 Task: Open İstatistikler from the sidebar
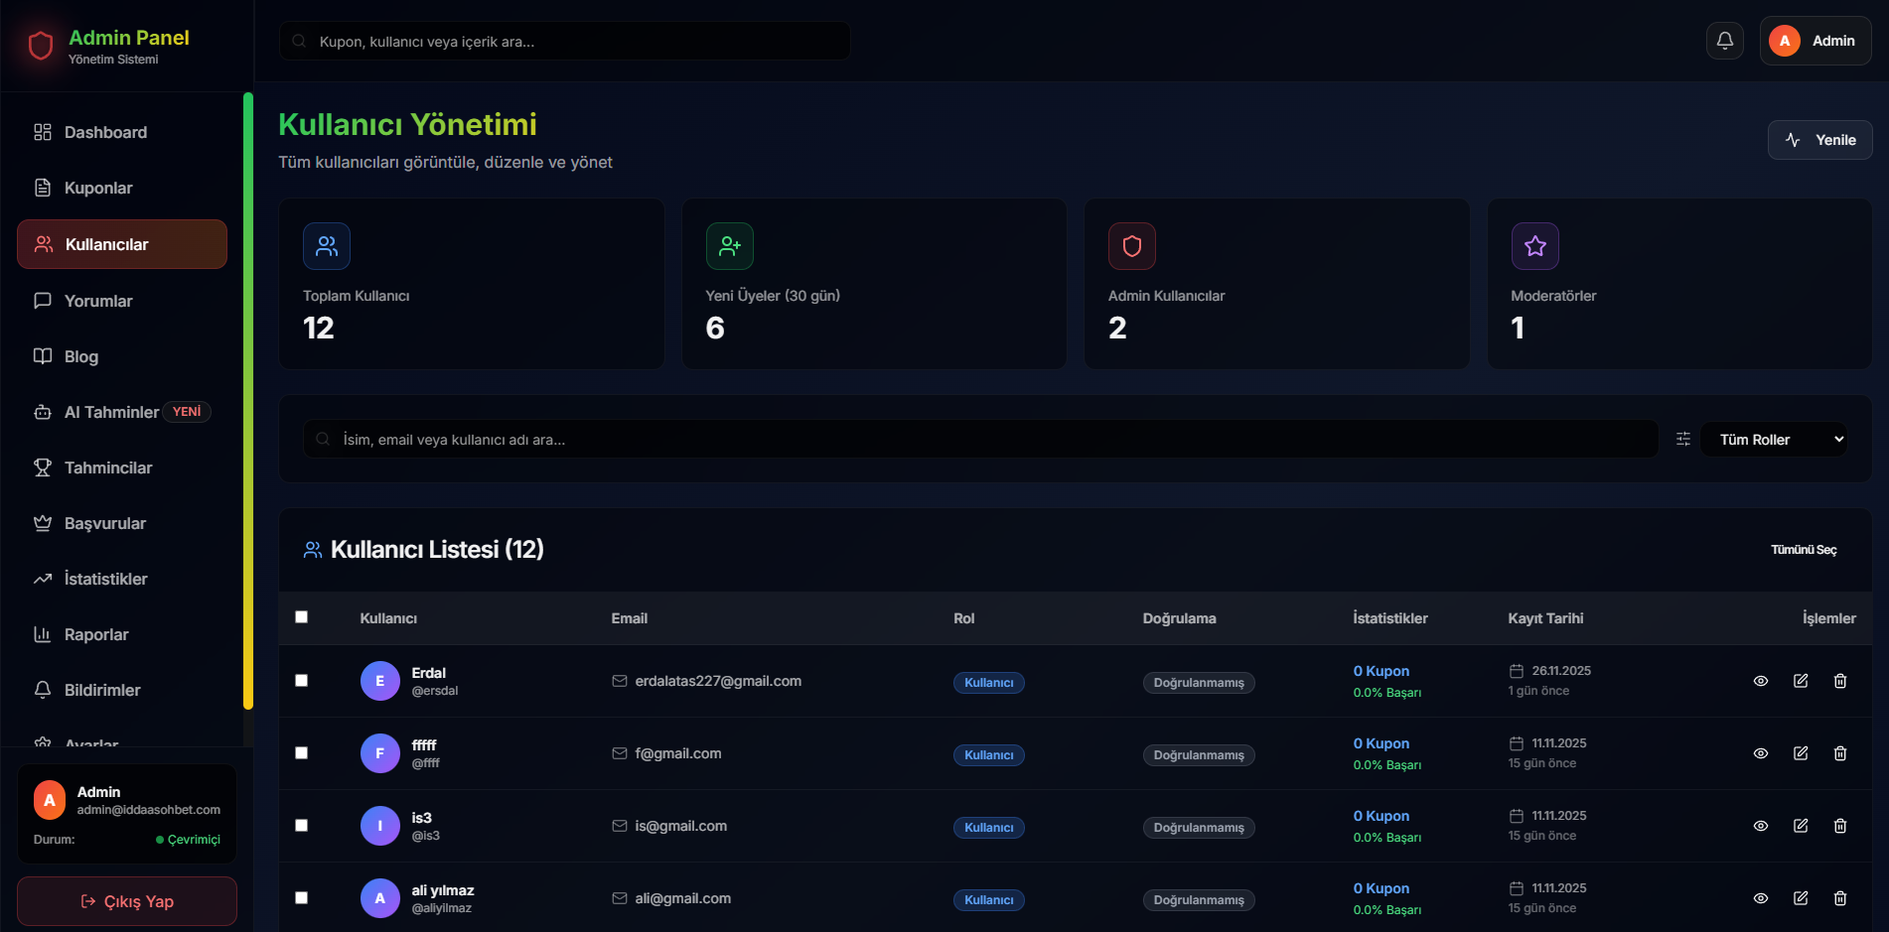[105, 579]
